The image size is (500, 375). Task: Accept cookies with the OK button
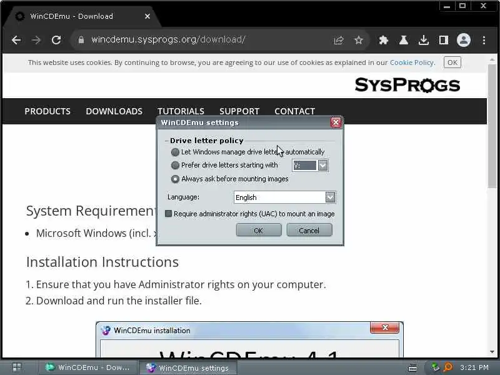click(452, 62)
